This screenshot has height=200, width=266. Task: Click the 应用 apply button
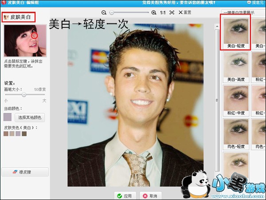[125, 196]
